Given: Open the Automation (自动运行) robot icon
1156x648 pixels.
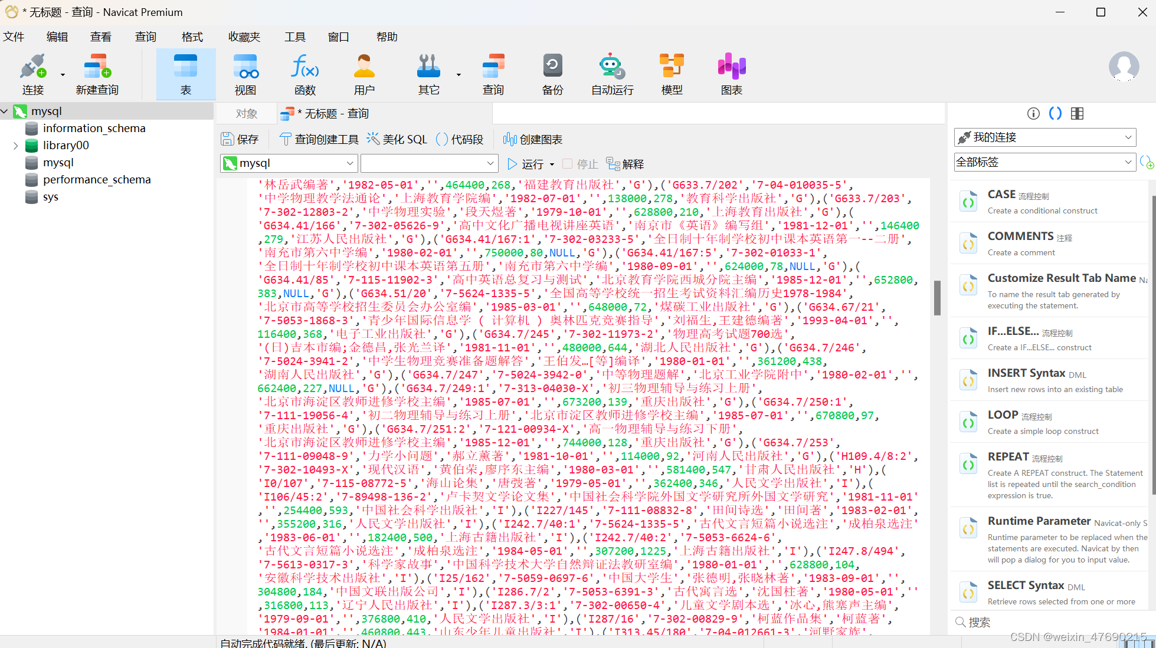Looking at the screenshot, I should [x=612, y=67].
